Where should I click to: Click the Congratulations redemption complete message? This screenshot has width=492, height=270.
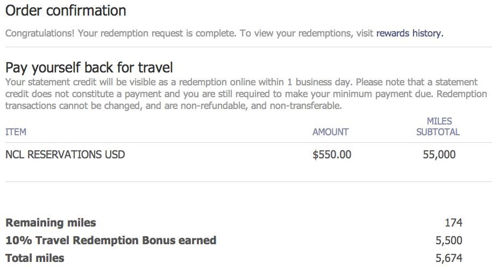pyautogui.click(x=188, y=33)
